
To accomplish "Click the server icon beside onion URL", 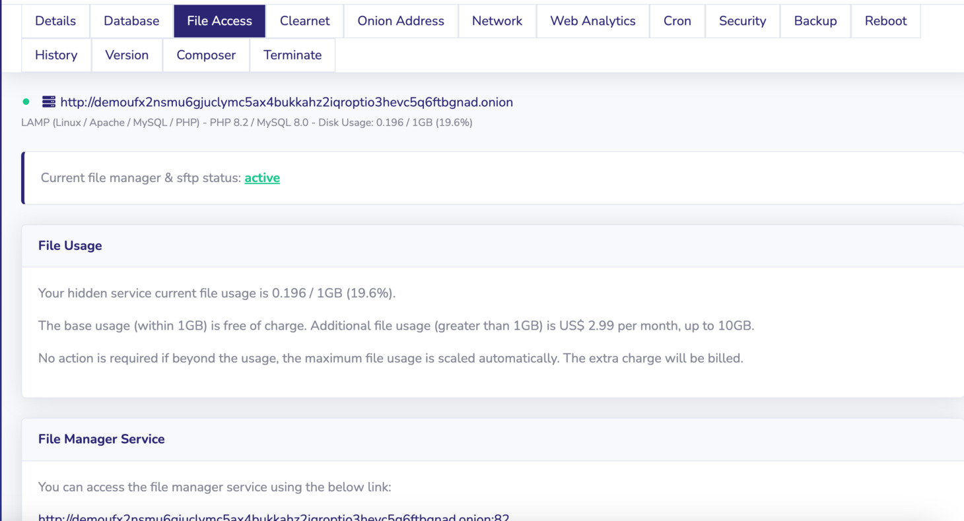I will point(49,102).
